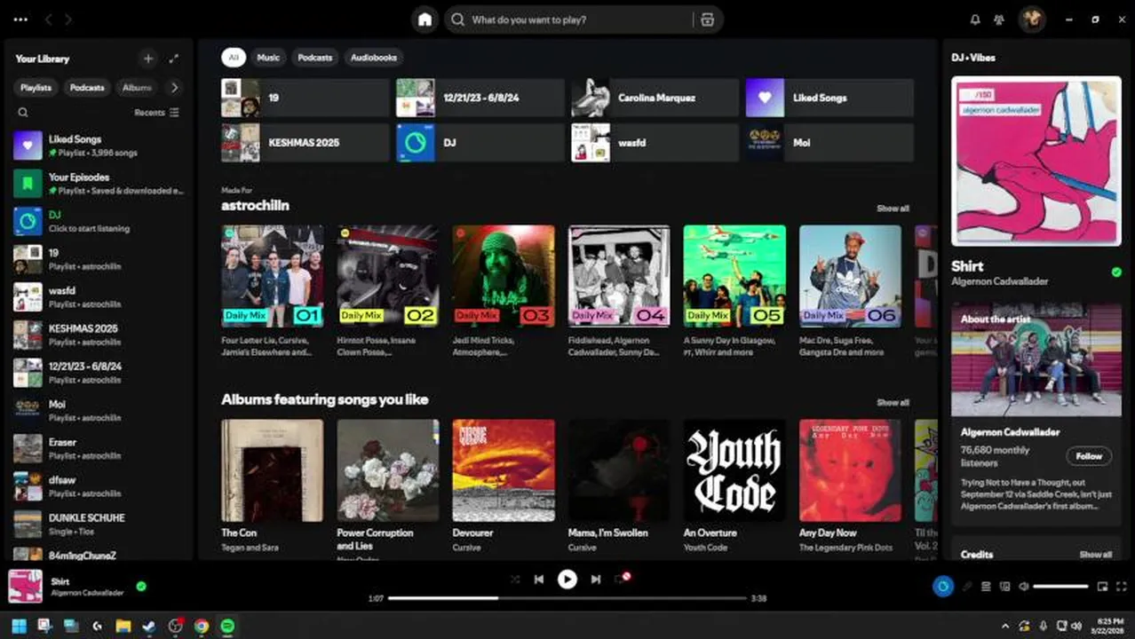This screenshot has height=639, width=1135.
Task: Filter library by Podcasts chip
Action: tap(87, 88)
